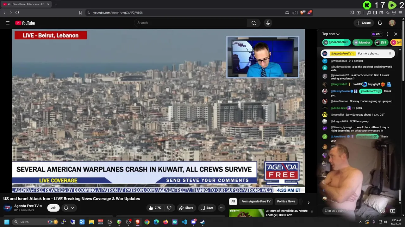Select the Politics News chip
This screenshot has width=405, height=227.
286,201
